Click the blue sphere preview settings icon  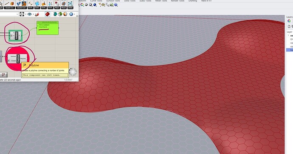pyautogui.click(x=71, y=14)
